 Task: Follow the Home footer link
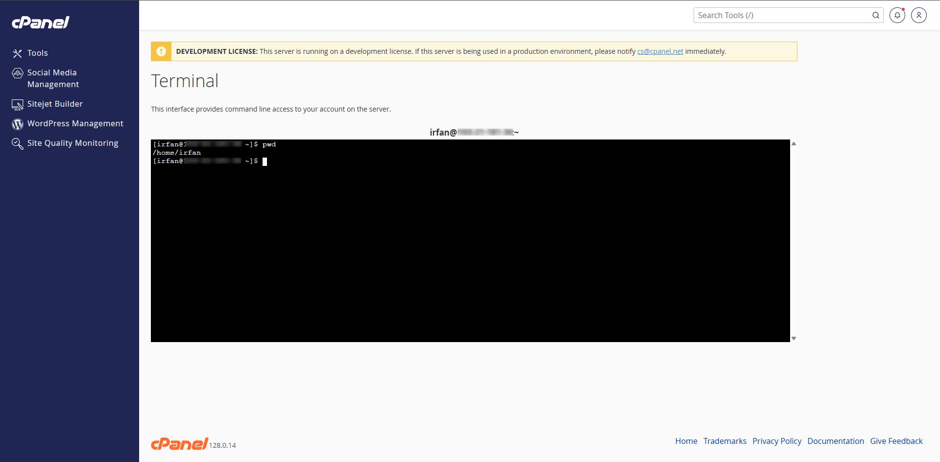686,441
